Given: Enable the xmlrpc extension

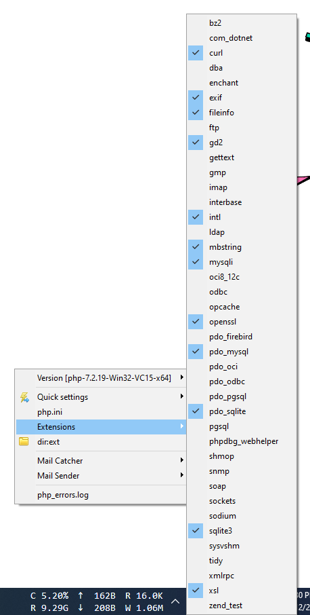Looking at the screenshot, I should point(242,576).
